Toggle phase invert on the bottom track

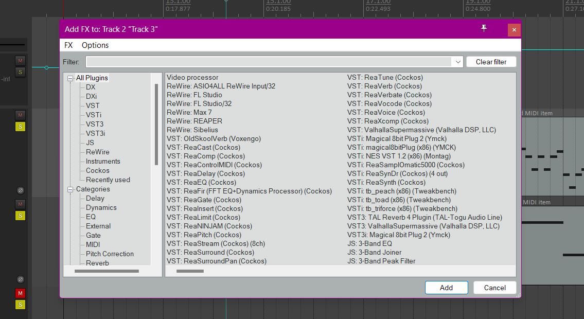[20, 279]
